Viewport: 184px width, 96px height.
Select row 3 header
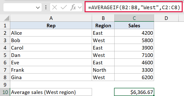click(5, 40)
